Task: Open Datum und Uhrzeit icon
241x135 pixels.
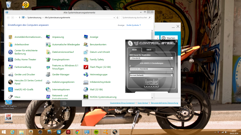Action: (86, 52)
